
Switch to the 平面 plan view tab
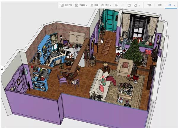tap(149, 5)
